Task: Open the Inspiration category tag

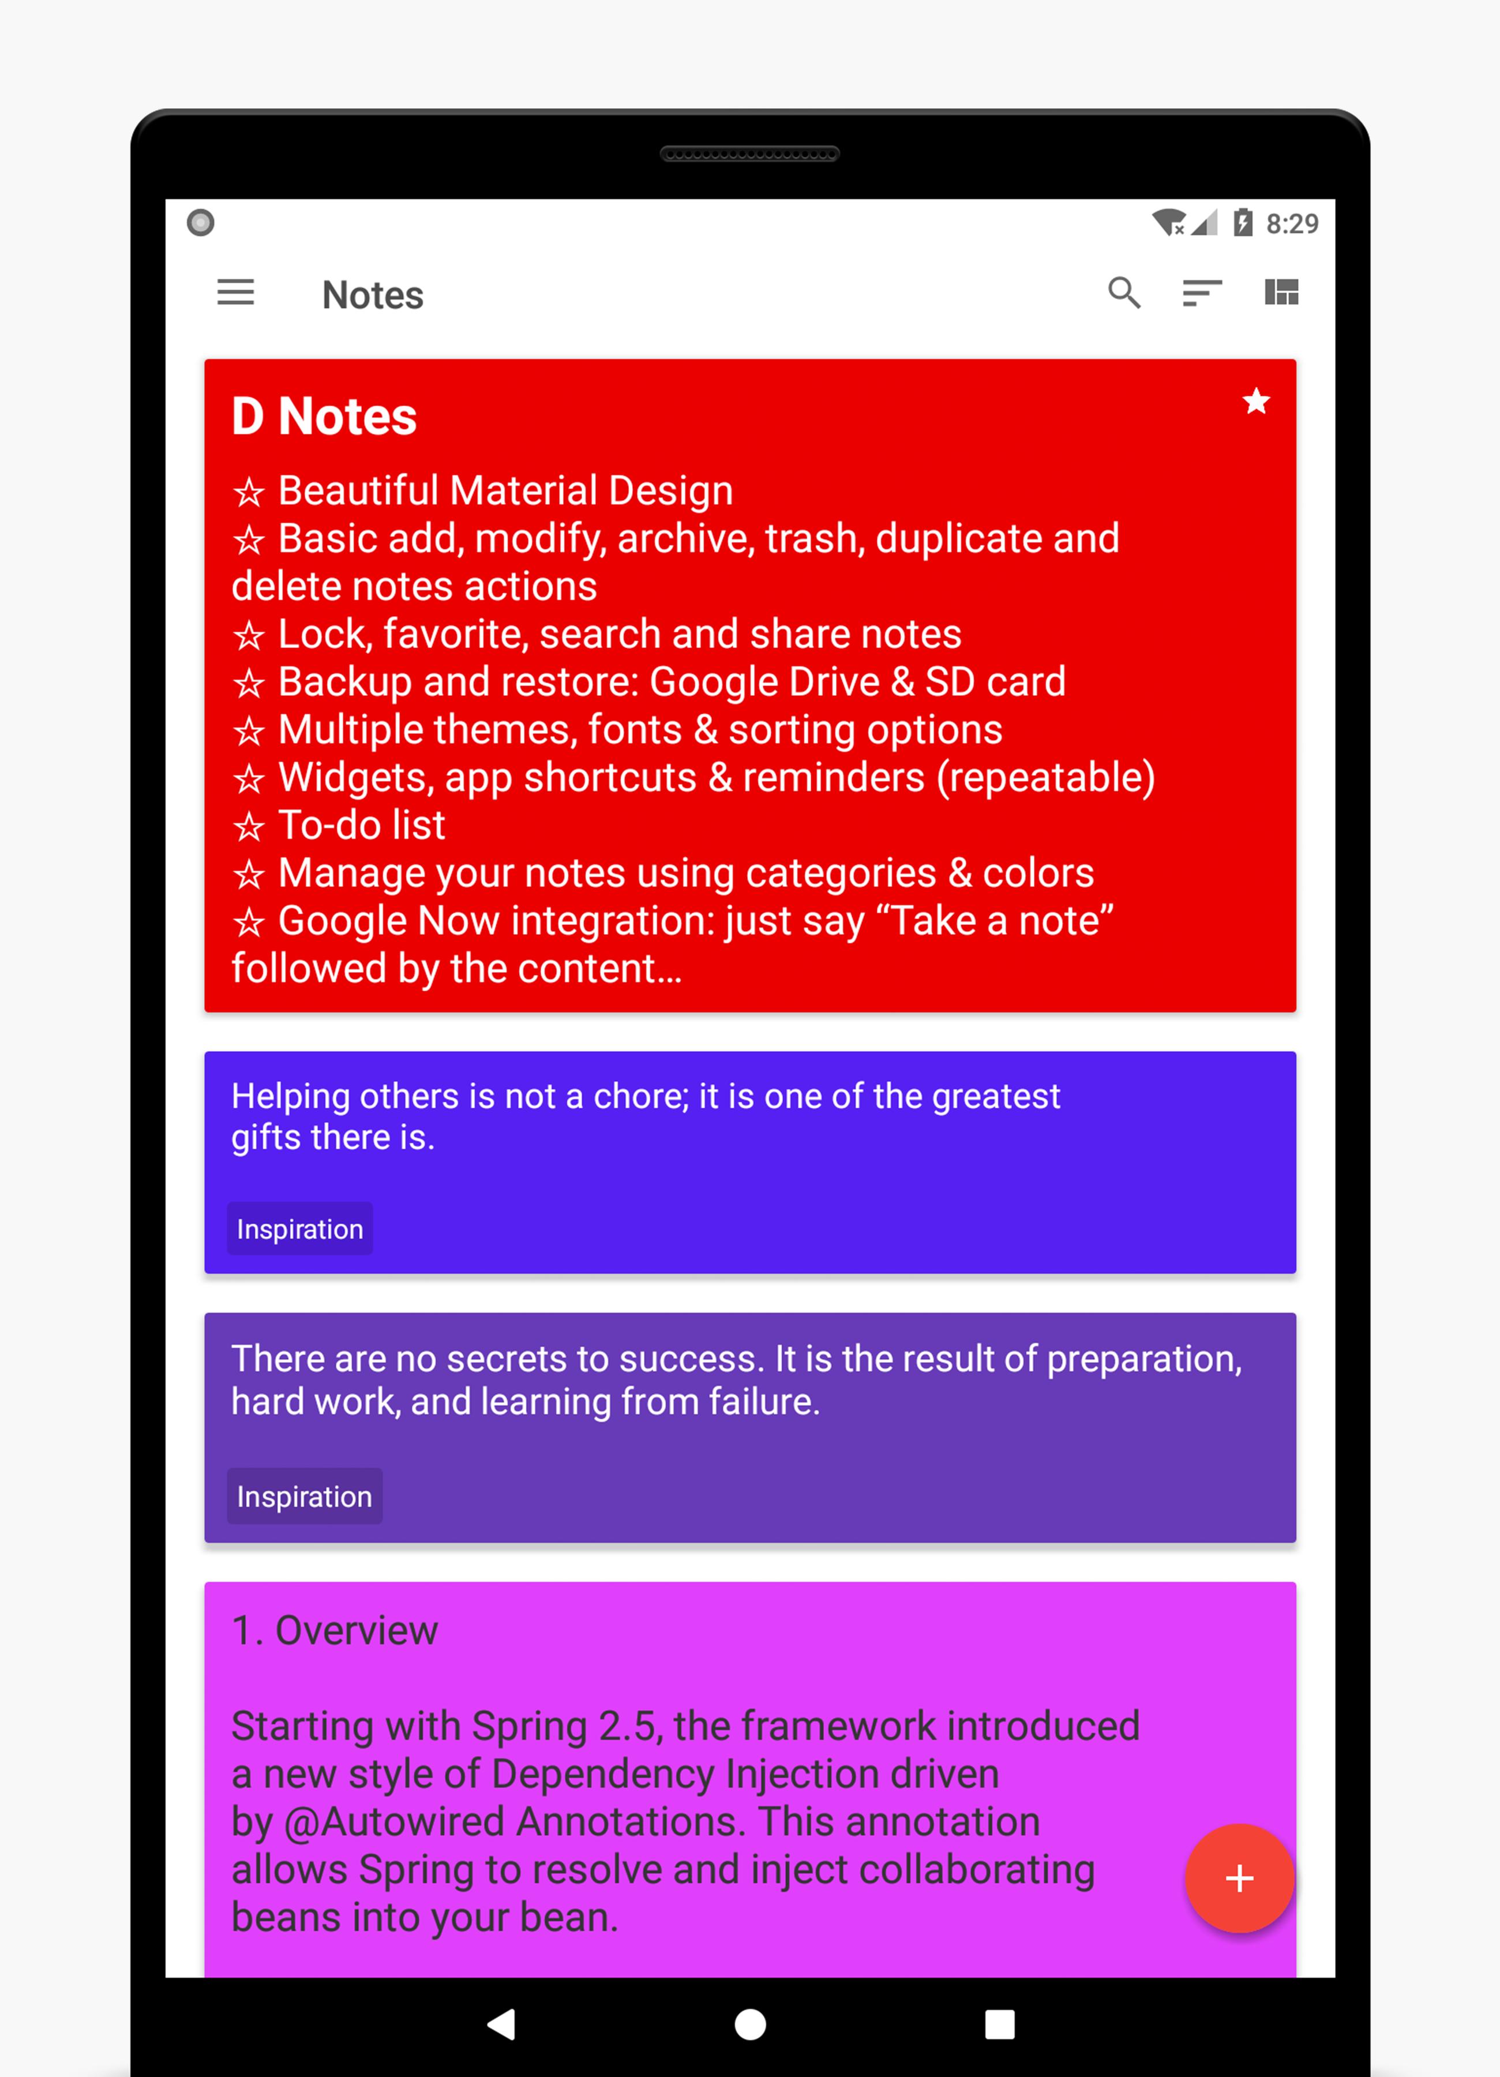Action: click(305, 1229)
